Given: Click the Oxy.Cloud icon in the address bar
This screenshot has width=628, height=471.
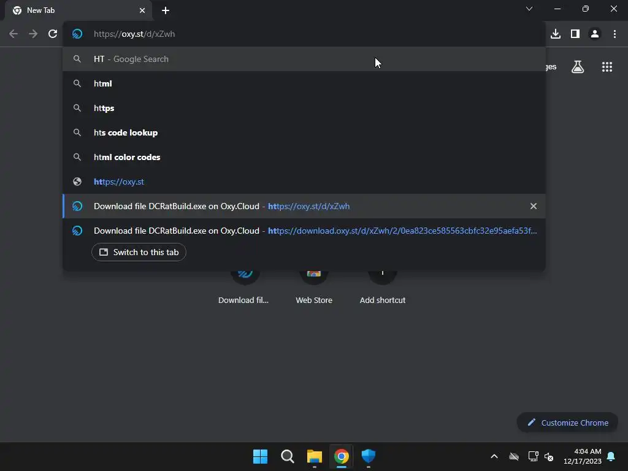Looking at the screenshot, I should 77,34.
